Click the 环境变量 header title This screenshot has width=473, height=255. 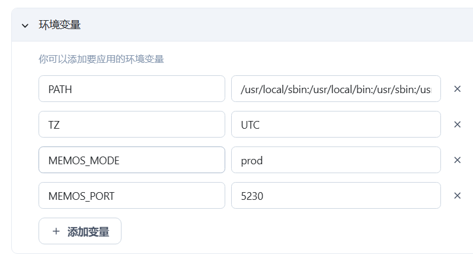pos(59,25)
